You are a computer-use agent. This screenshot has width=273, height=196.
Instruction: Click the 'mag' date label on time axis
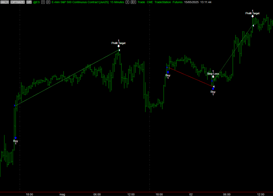[62, 194]
